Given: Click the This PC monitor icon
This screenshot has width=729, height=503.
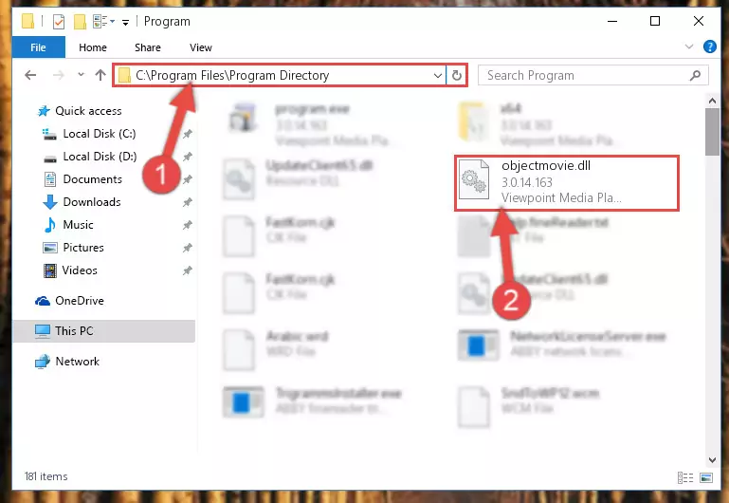Looking at the screenshot, I should pos(43,331).
